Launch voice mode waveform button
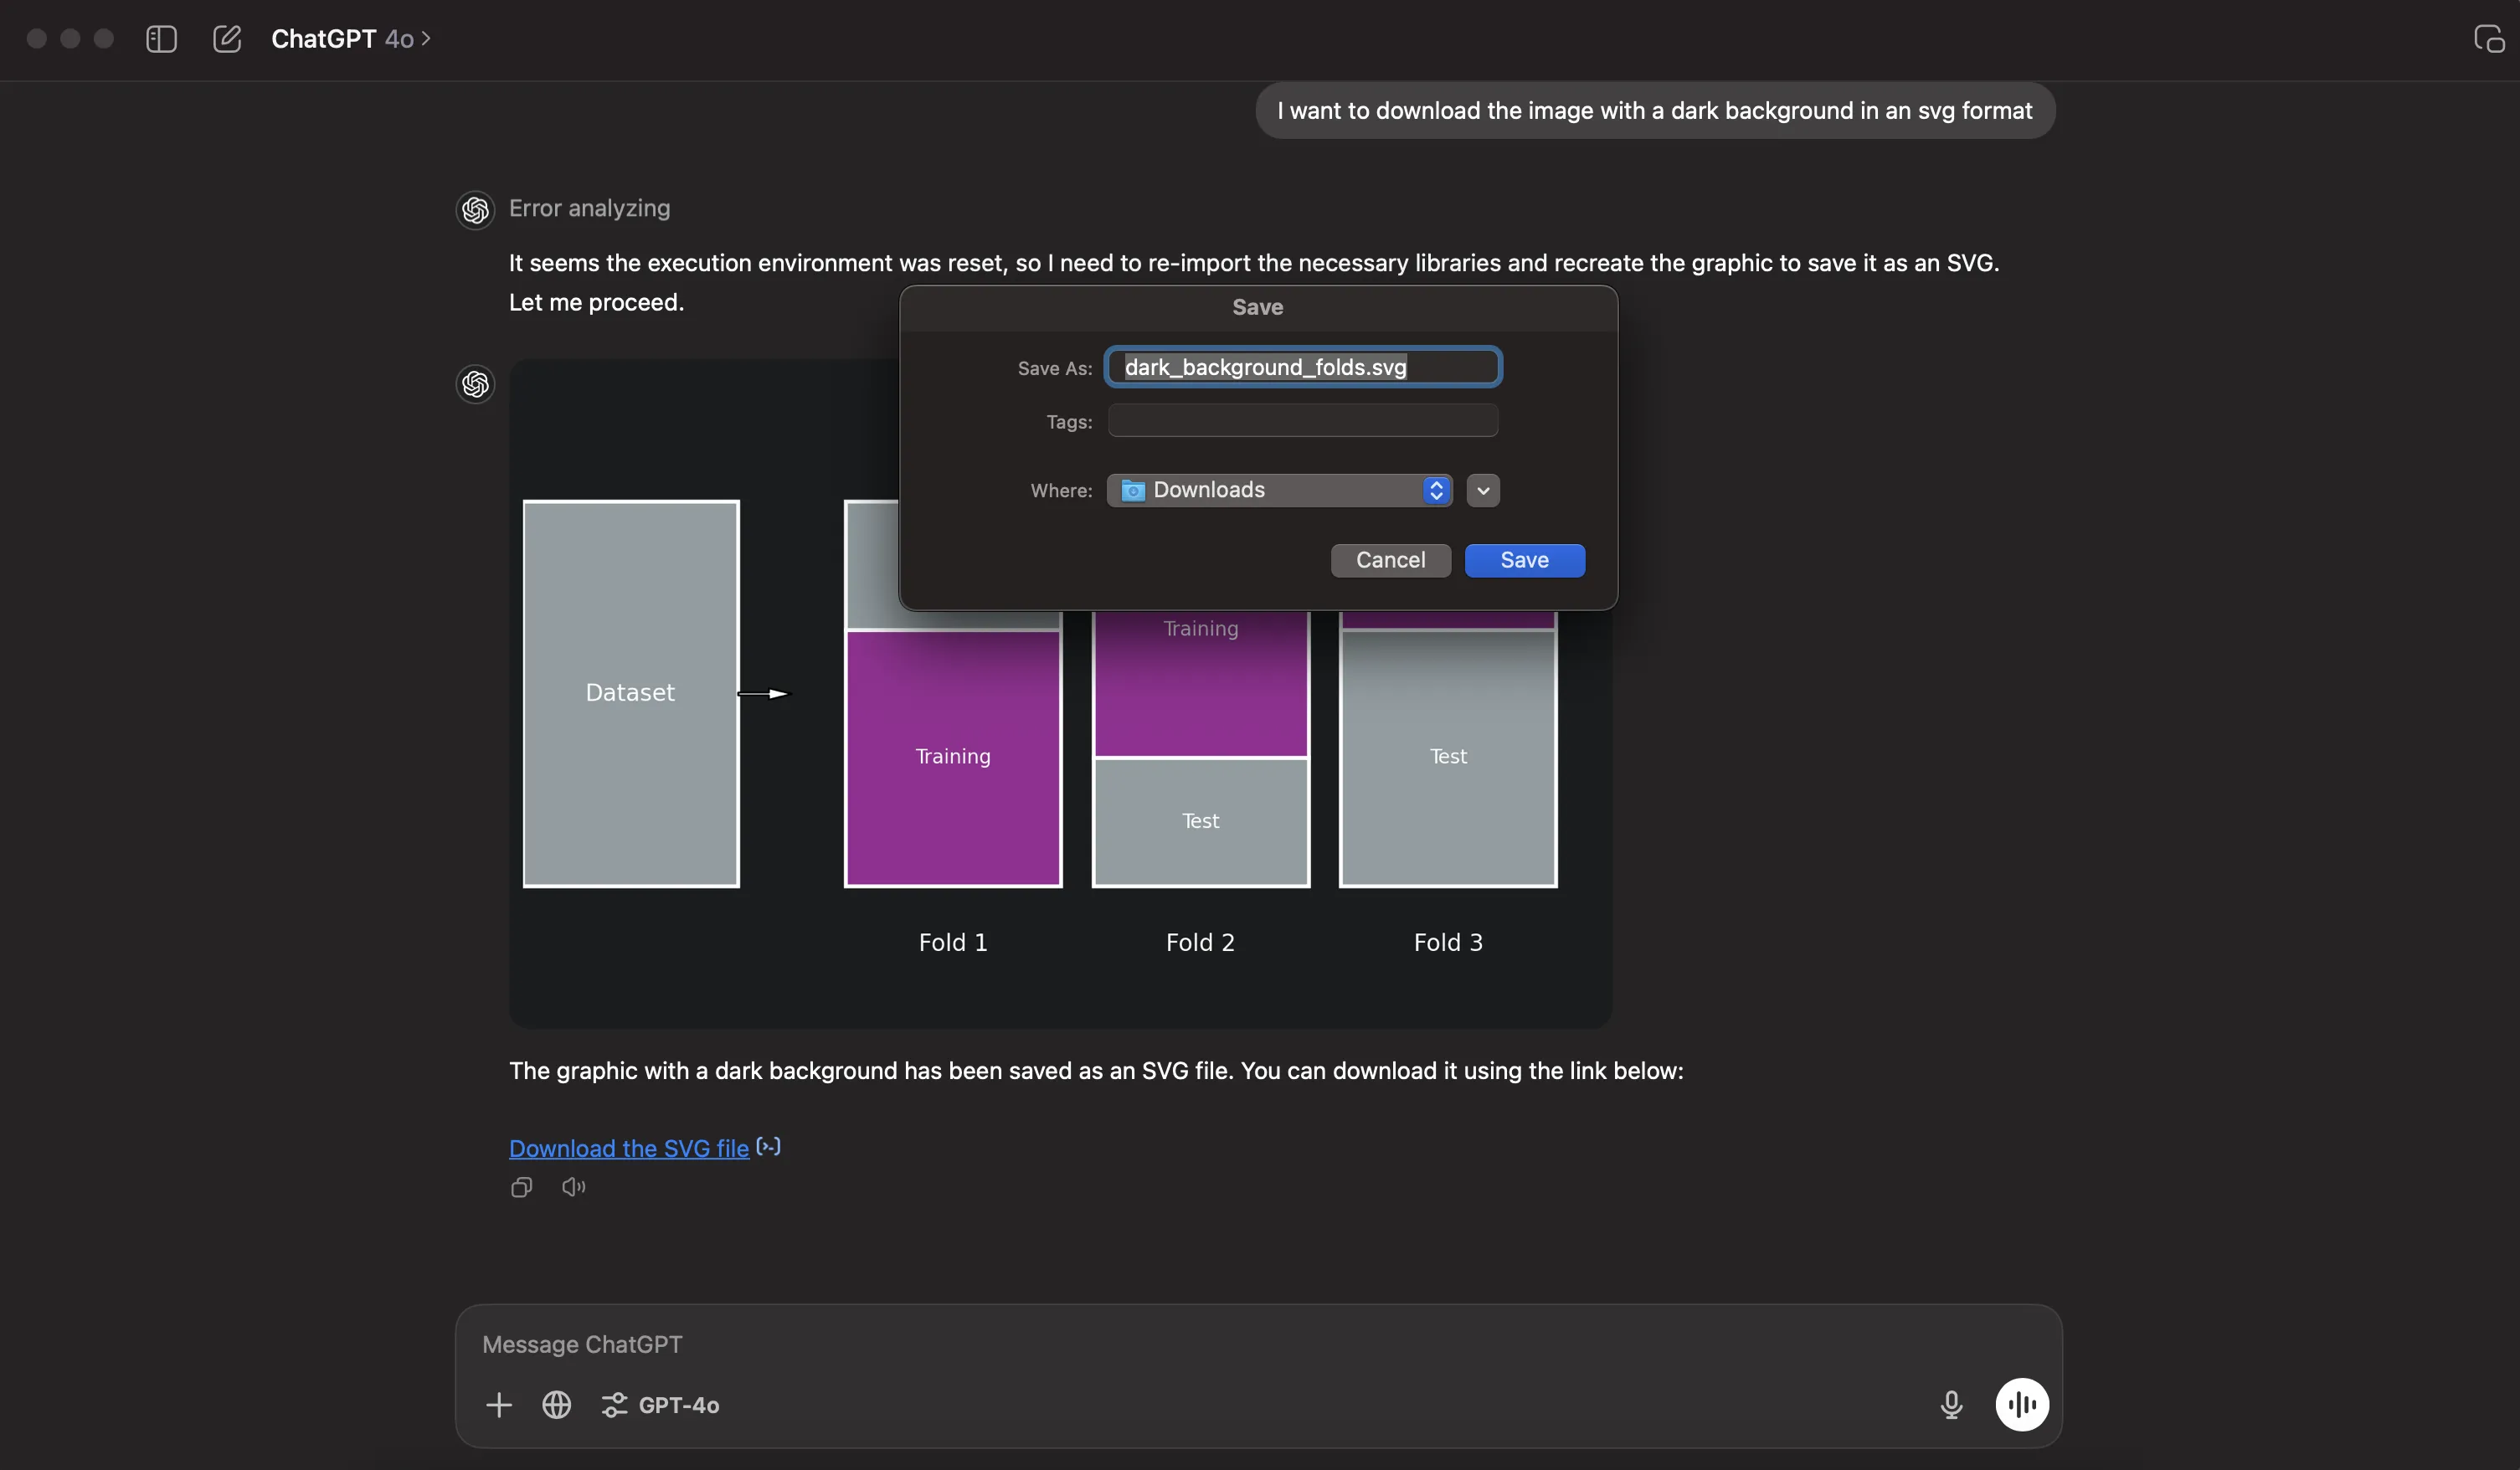Image resolution: width=2520 pixels, height=1470 pixels. [2022, 1405]
